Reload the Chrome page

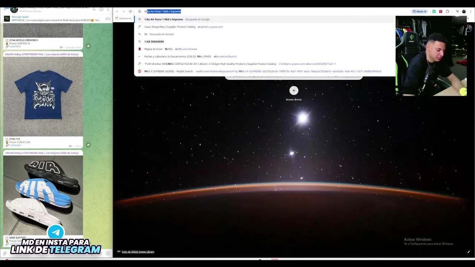click(x=130, y=11)
